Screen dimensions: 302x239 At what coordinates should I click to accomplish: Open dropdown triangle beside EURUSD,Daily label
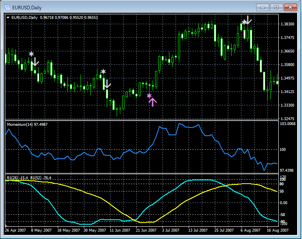pyautogui.click(x=8, y=17)
